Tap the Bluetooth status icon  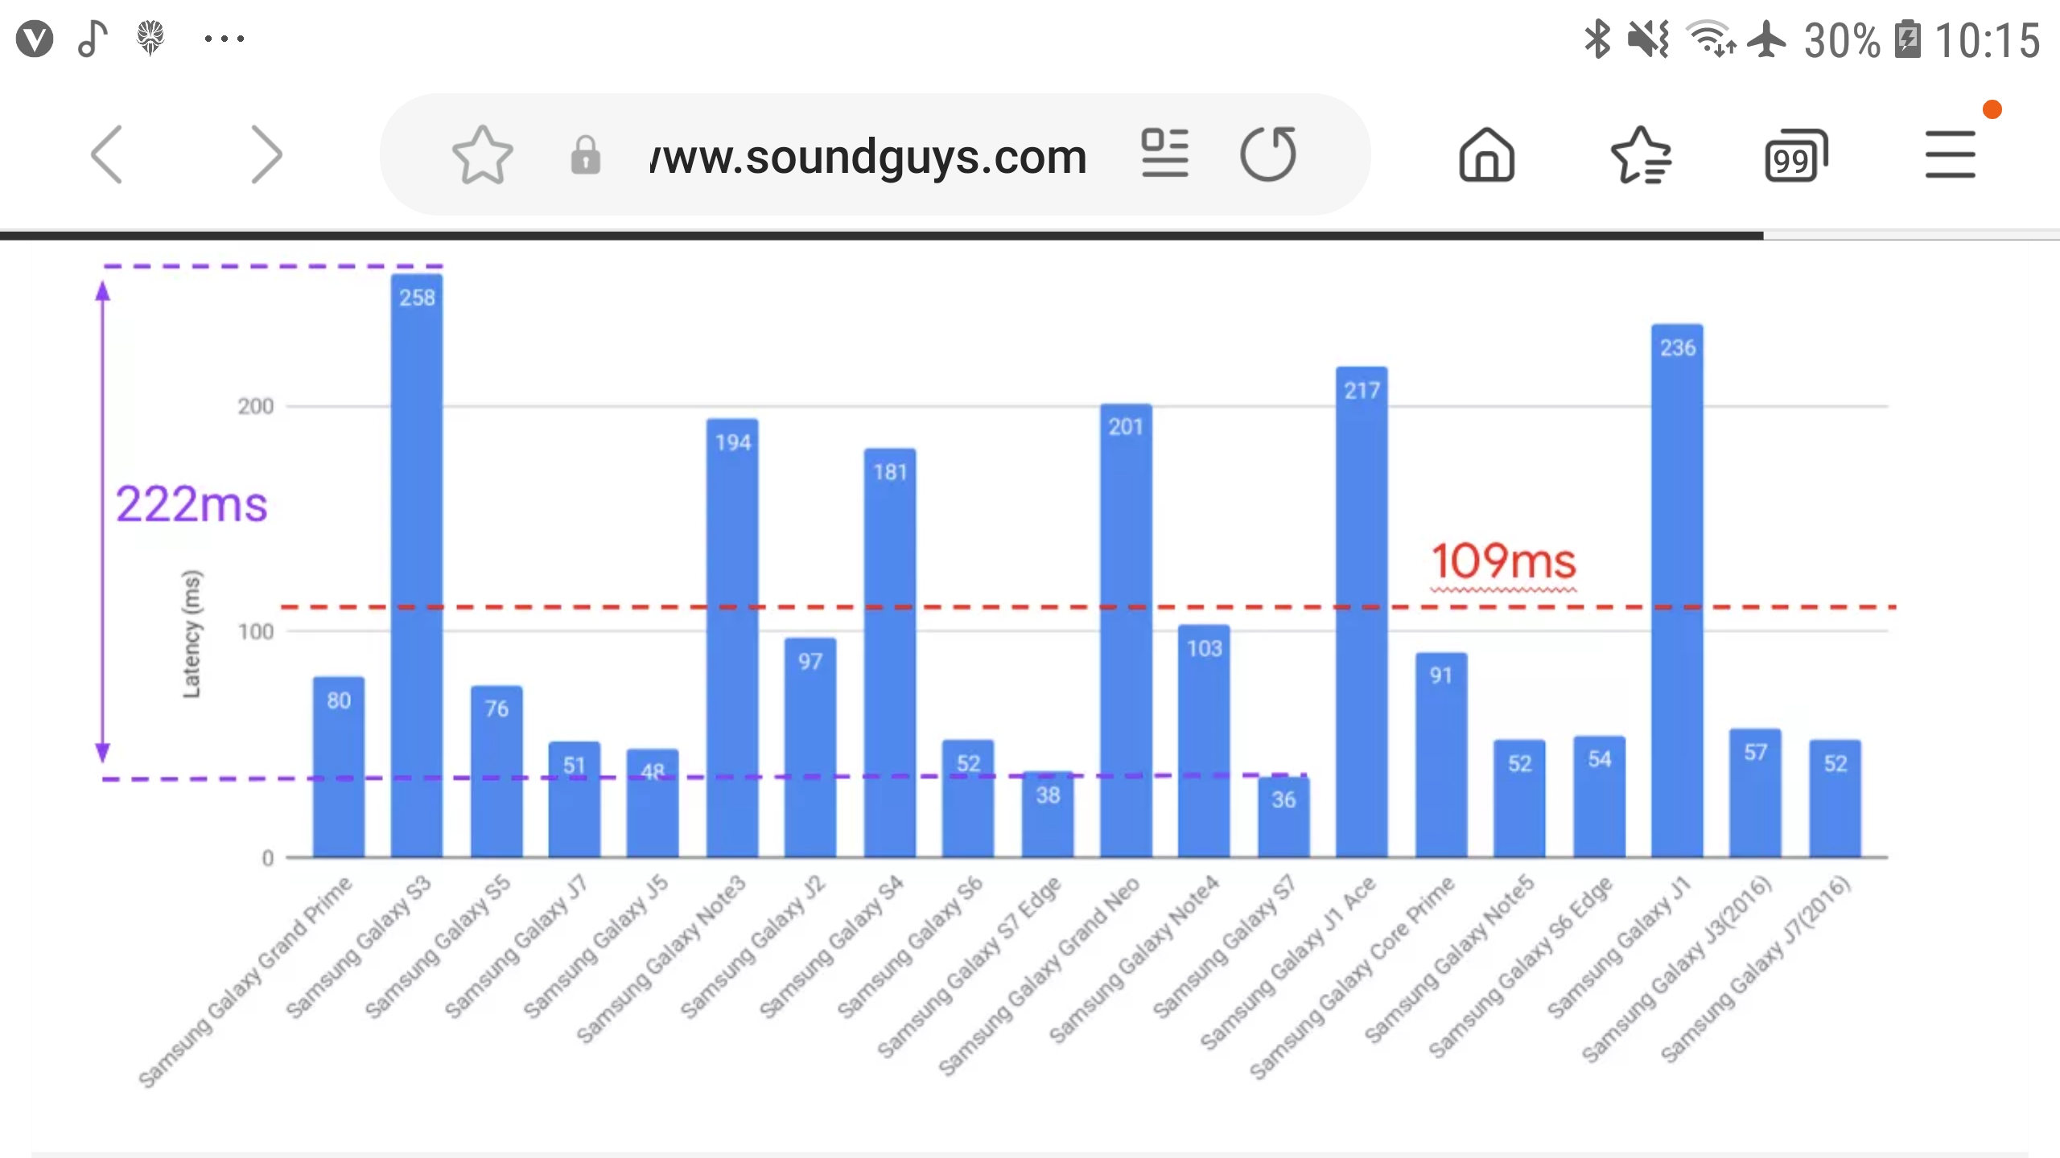pyautogui.click(x=1598, y=39)
